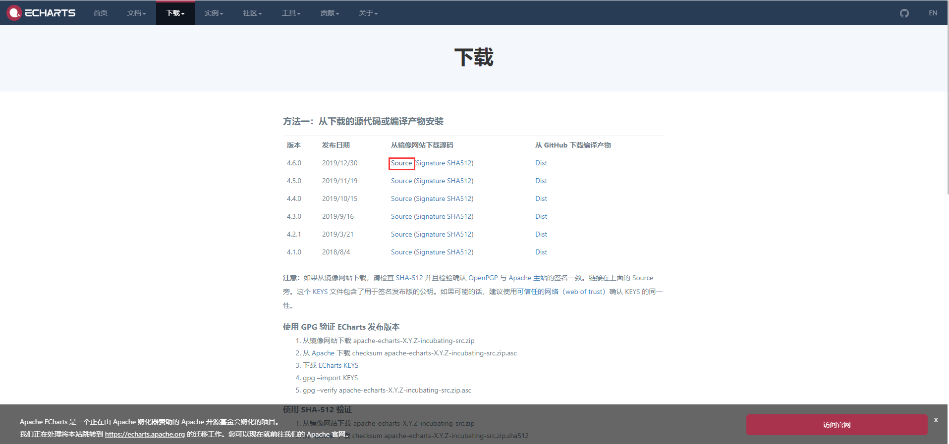Download Source for version 4.5.0
The image size is (949, 444).
coord(401,181)
